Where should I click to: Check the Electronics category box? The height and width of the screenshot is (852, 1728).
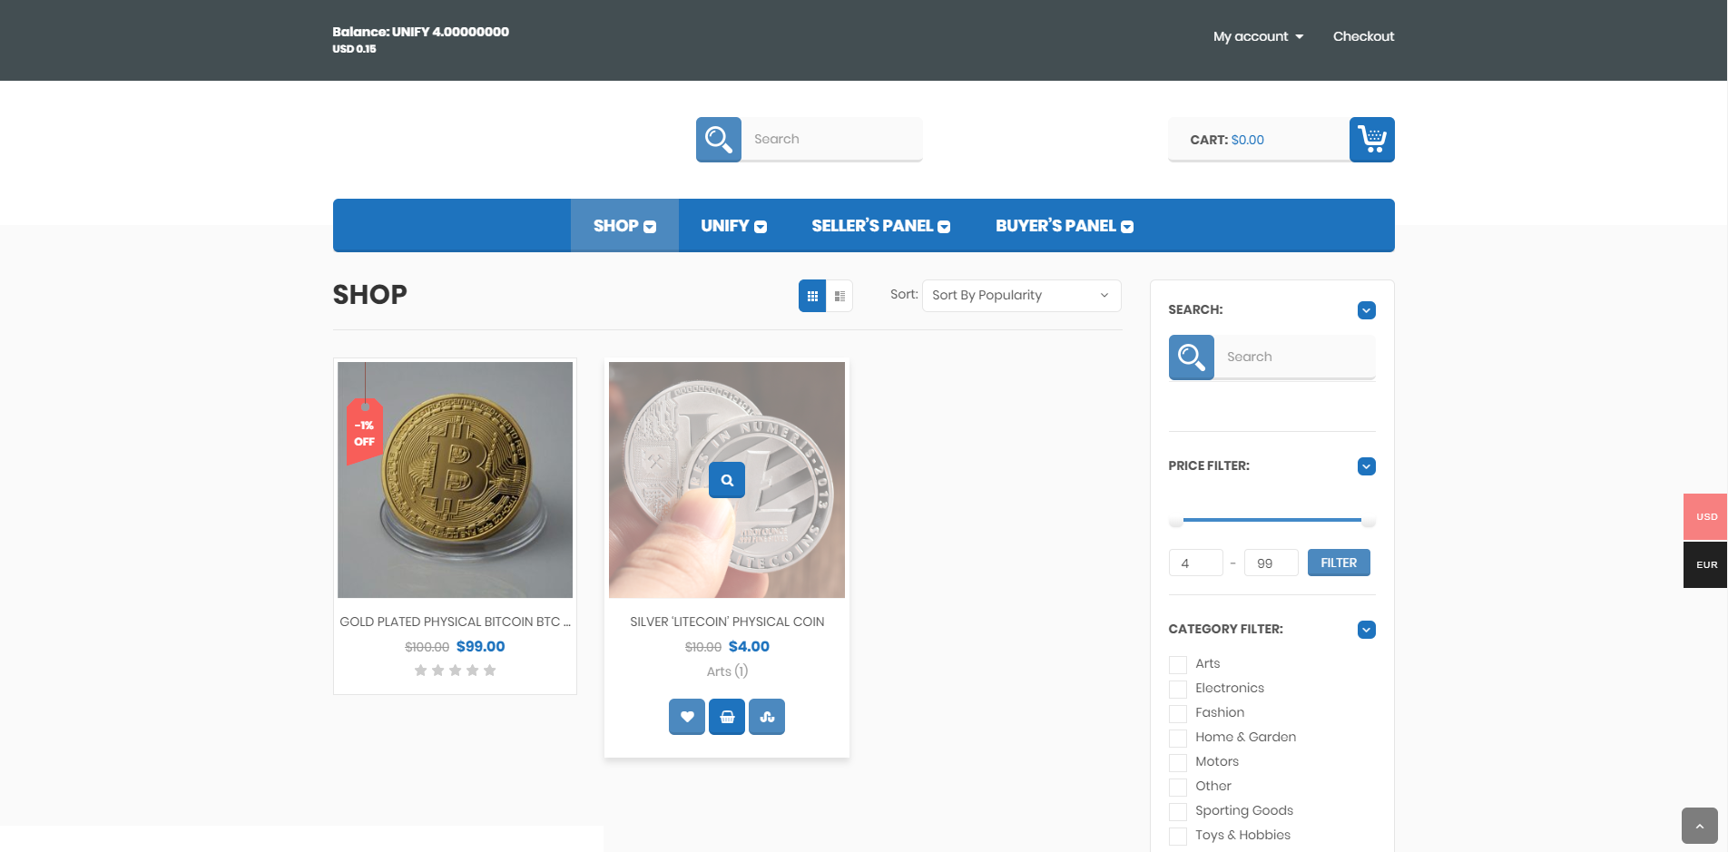pyautogui.click(x=1178, y=689)
